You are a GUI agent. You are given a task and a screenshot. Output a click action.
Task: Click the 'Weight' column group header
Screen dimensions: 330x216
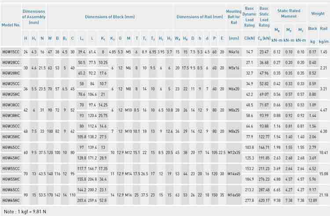(x=318, y=14)
